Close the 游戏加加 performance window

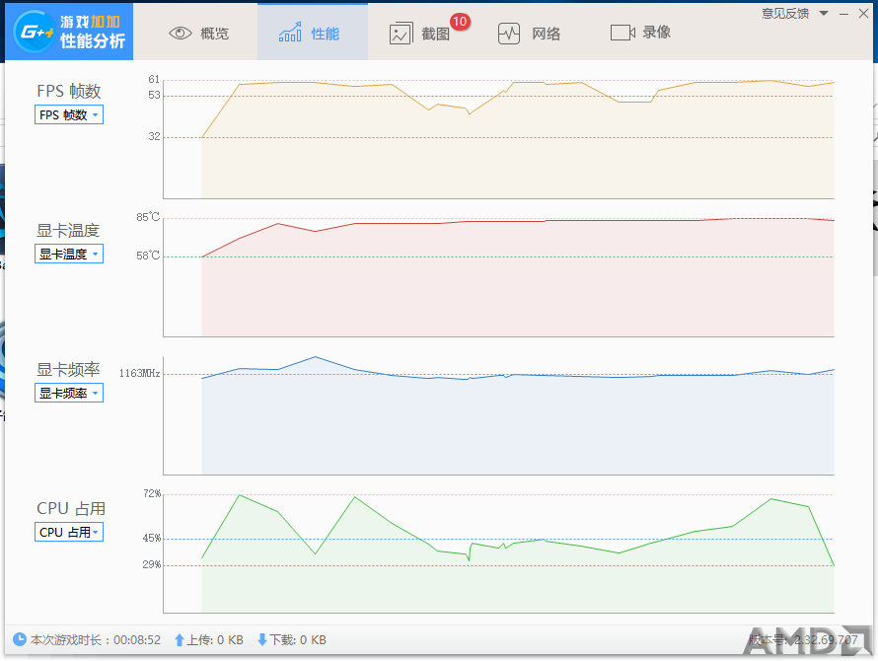(863, 14)
